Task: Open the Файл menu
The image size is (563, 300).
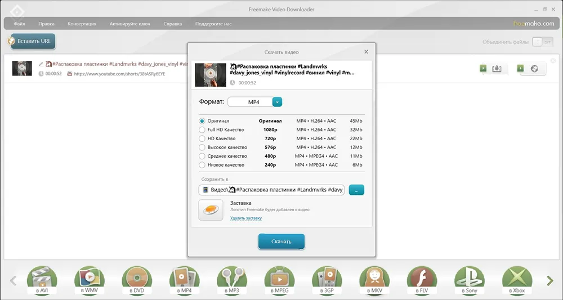Action: click(x=19, y=24)
